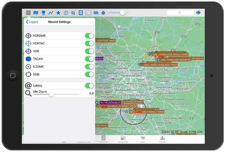Viewport: 225px width, 152px height.
Task: Toggle the NDB switch
Action: [89, 74]
